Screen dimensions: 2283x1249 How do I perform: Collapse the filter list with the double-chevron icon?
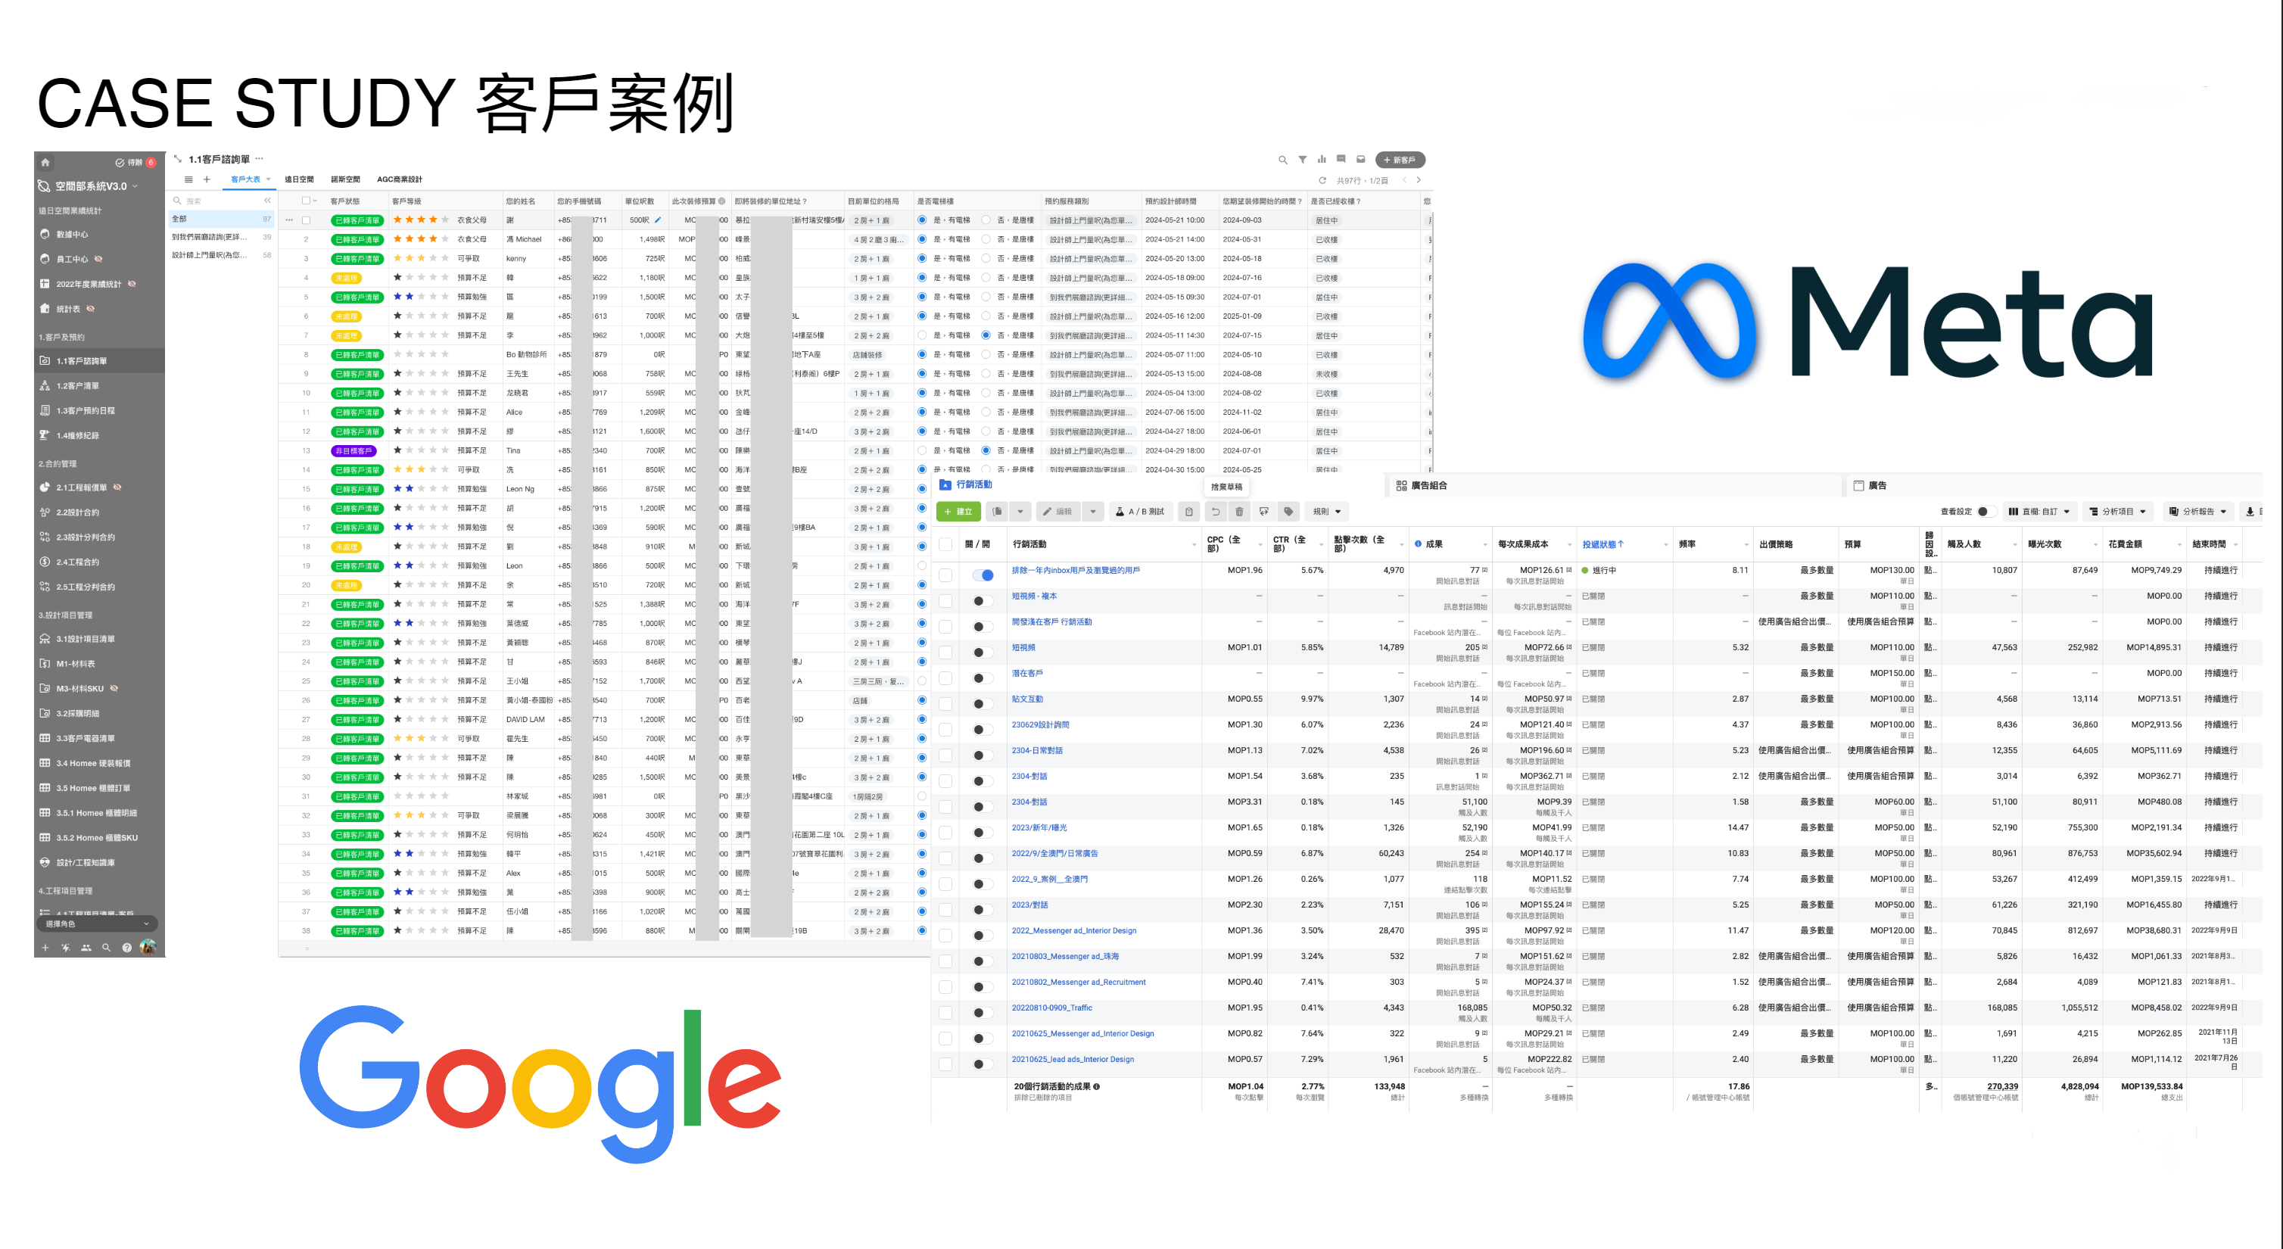pyautogui.click(x=266, y=201)
